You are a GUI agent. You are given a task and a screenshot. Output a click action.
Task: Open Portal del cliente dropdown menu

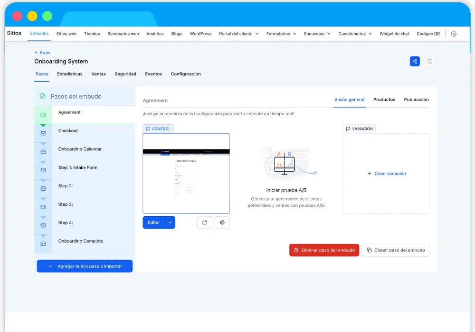238,34
